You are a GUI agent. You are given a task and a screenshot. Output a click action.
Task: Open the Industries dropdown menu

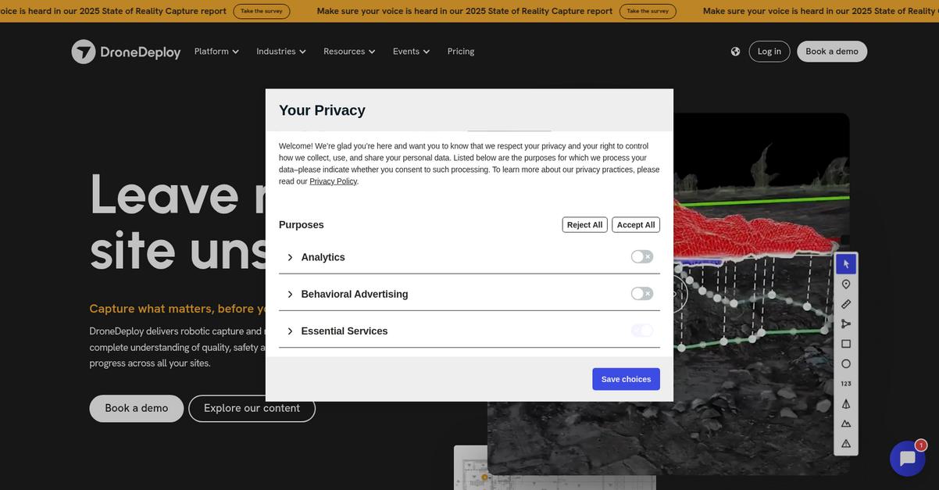coord(281,52)
